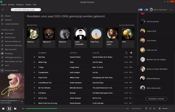
Task: Open the play queue icon
Action: click(x=146, y=108)
